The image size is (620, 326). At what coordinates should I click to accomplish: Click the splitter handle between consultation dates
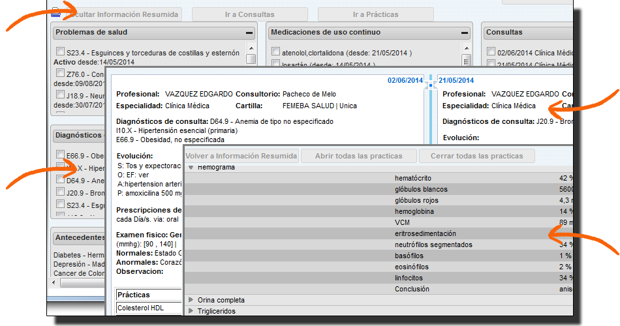430,85
